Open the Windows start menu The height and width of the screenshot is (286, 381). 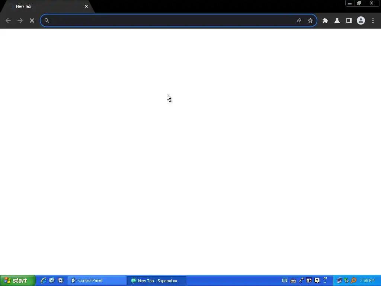coord(17,281)
